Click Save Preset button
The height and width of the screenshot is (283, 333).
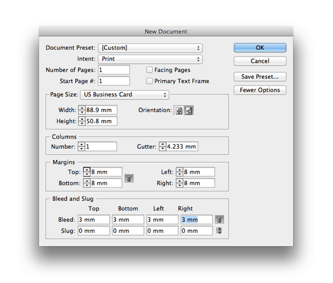pyautogui.click(x=260, y=77)
